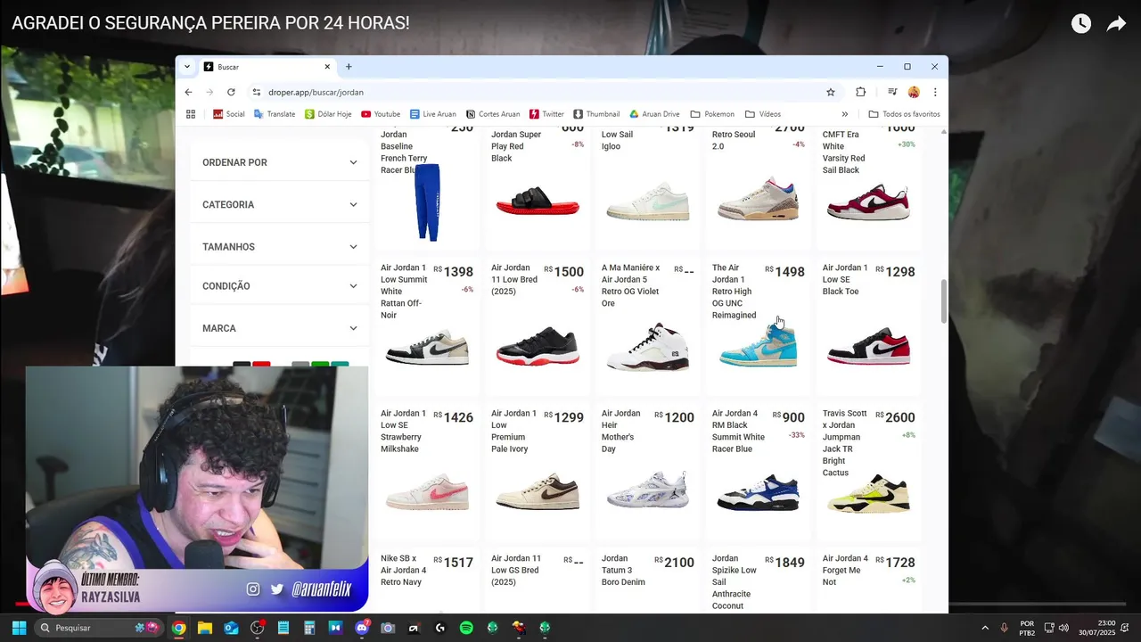Open the apps grid in bookmarks bar
This screenshot has width=1141, height=642.
(190, 114)
